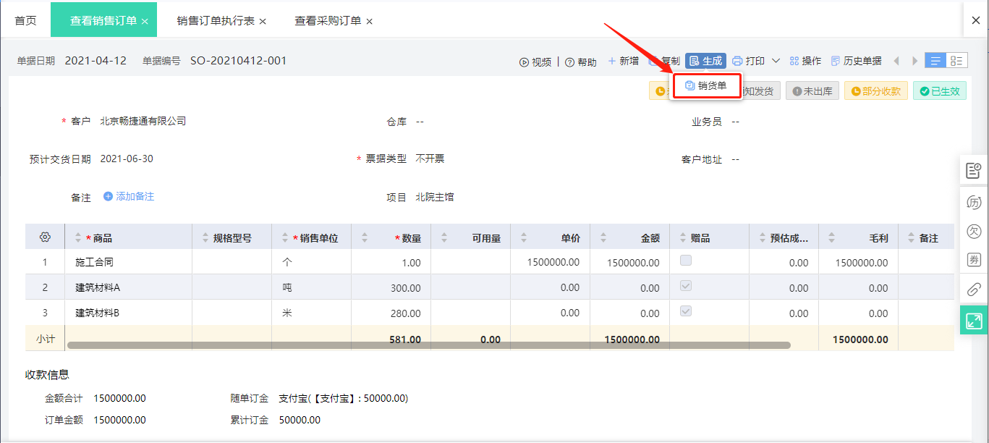
Task: Toggle 赠品 checkbox for 建筑材料A row
Action: tap(686, 286)
